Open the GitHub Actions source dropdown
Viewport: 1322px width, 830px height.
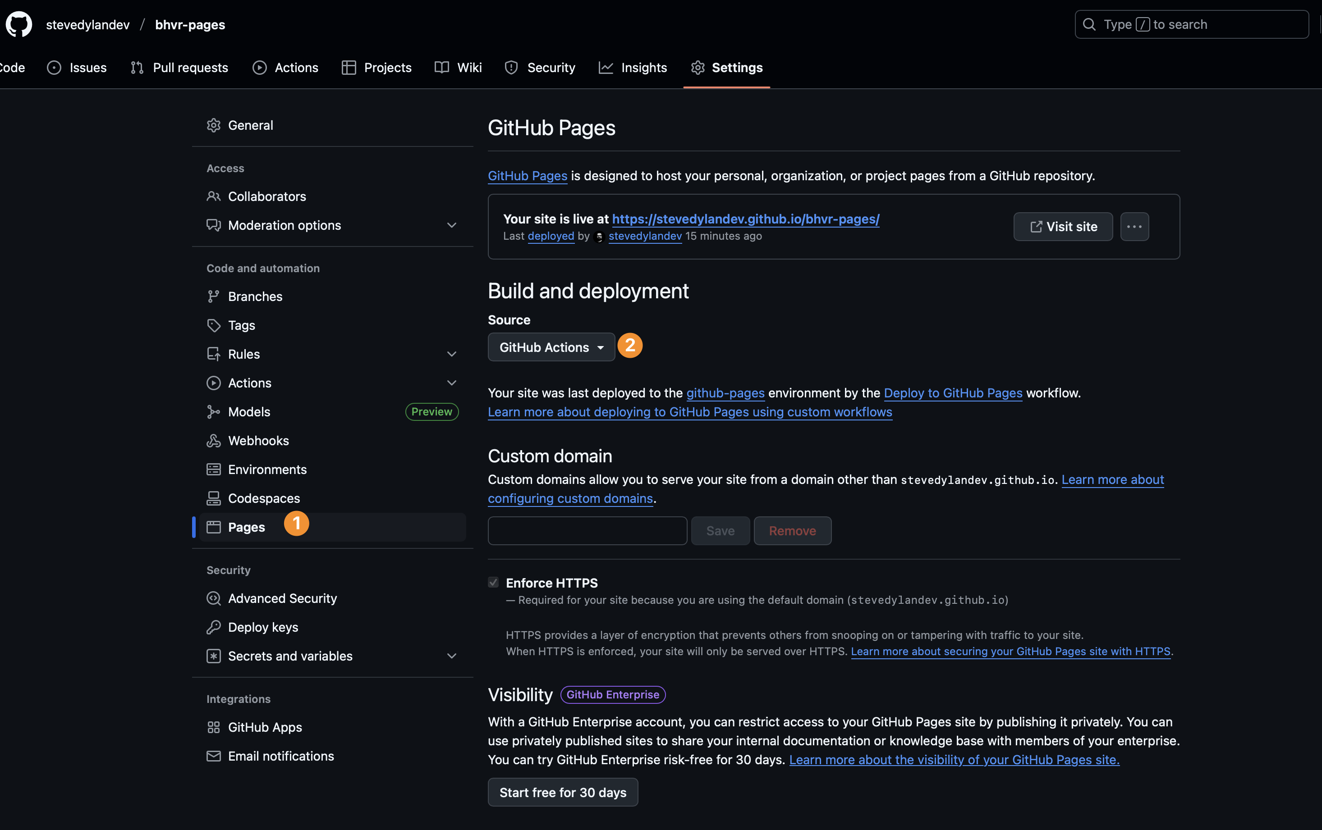tap(551, 347)
